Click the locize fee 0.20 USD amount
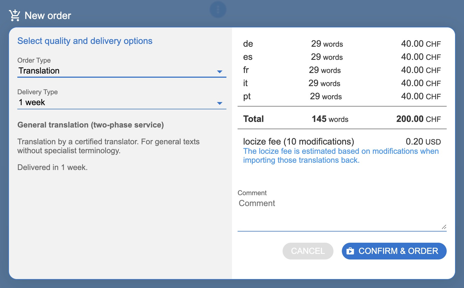 pyautogui.click(x=423, y=142)
